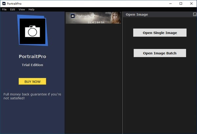Open the View menu
197x134 pixels.
pyautogui.click(x=22, y=9)
